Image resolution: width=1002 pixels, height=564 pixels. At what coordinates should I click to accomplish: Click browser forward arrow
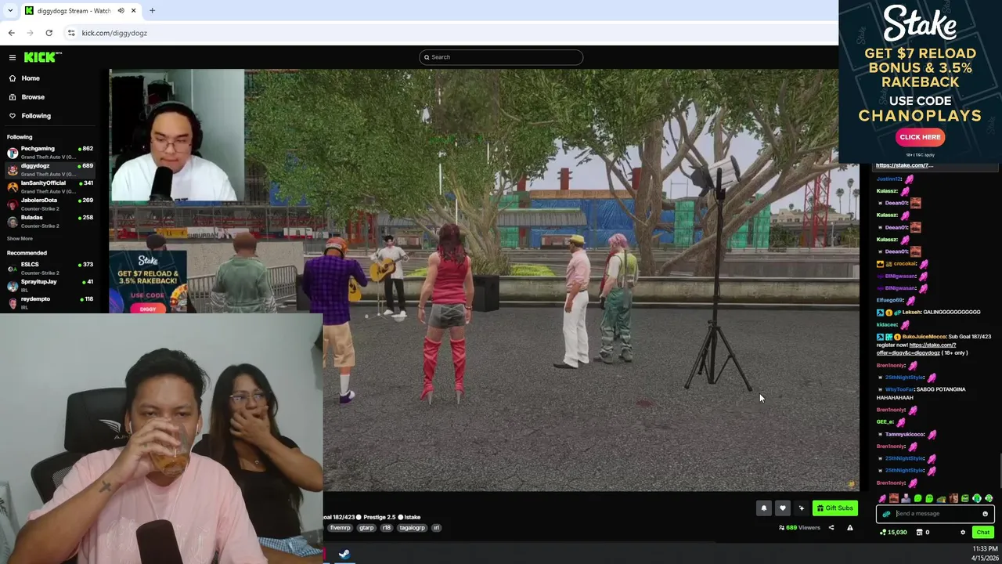(30, 33)
